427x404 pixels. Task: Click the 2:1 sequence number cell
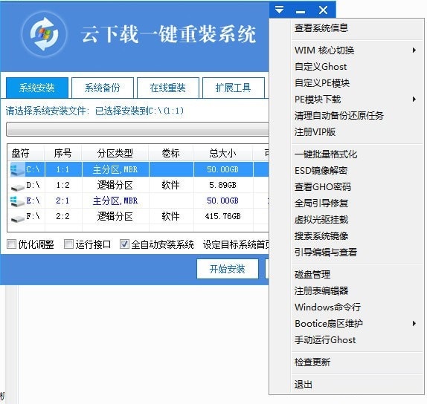tap(63, 201)
